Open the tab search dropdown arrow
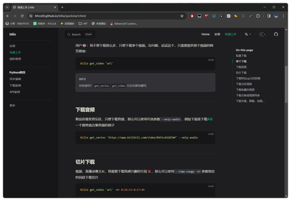 pyautogui.click(x=7, y=7)
